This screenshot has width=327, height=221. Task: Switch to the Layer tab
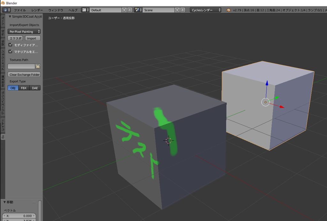(3, 125)
